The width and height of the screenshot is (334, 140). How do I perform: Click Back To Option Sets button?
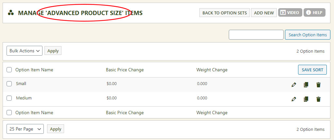point(225,13)
